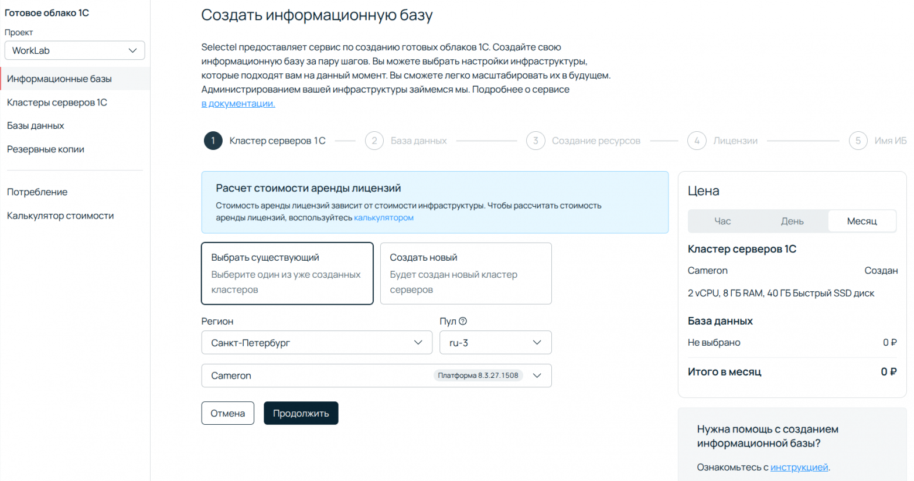Click the Отмена button
The image size is (914, 481).
(228, 413)
